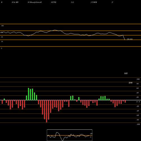
Task: Click the 'SI(TM)' header text
Action: [x=54, y=2]
